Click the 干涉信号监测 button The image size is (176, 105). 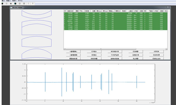(115, 55)
